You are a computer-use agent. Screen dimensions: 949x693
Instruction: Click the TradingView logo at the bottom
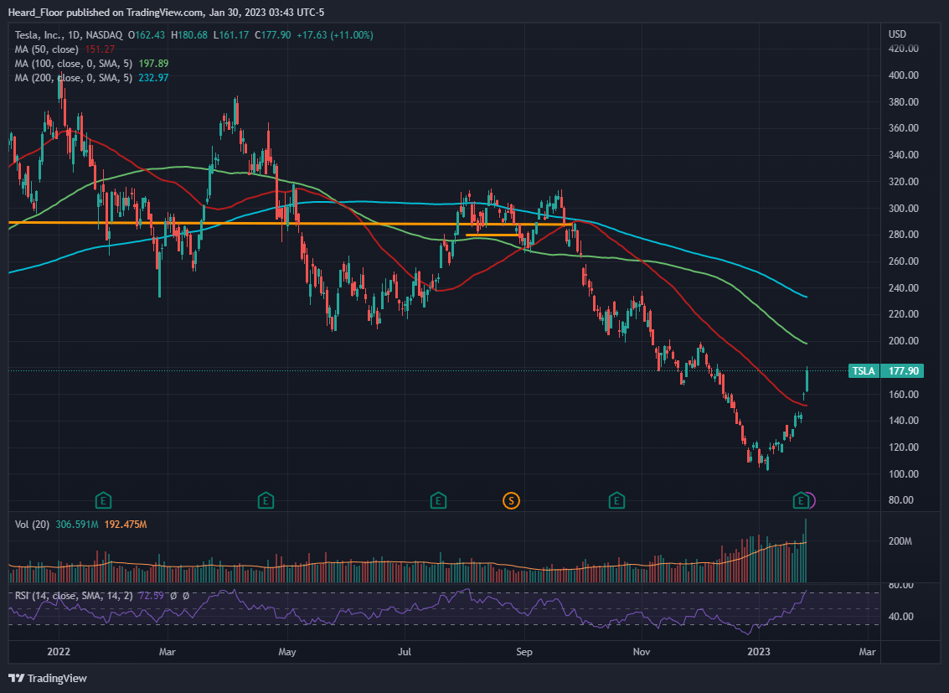(48, 679)
